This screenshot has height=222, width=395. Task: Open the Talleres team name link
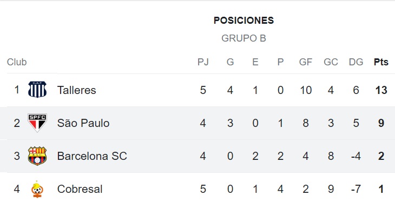pos(77,90)
